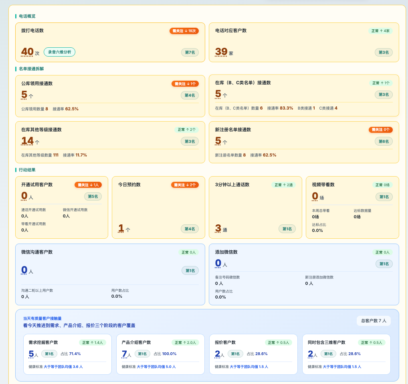Click the 行动结果 section heading
408x384 pixels.
pos(27,170)
